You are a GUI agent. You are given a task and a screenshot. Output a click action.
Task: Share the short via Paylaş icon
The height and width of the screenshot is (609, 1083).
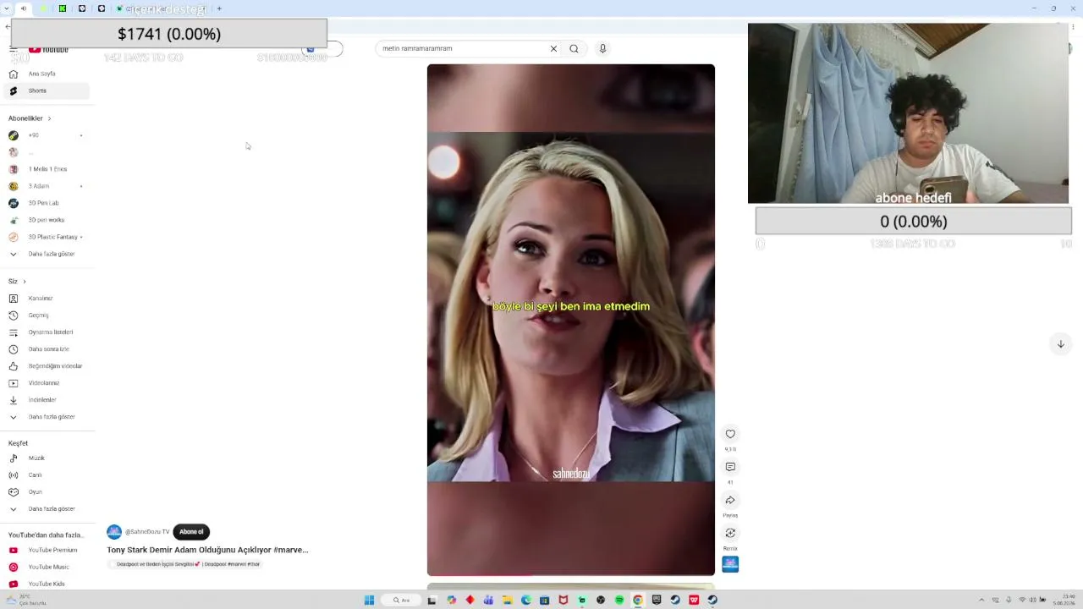tap(730, 500)
